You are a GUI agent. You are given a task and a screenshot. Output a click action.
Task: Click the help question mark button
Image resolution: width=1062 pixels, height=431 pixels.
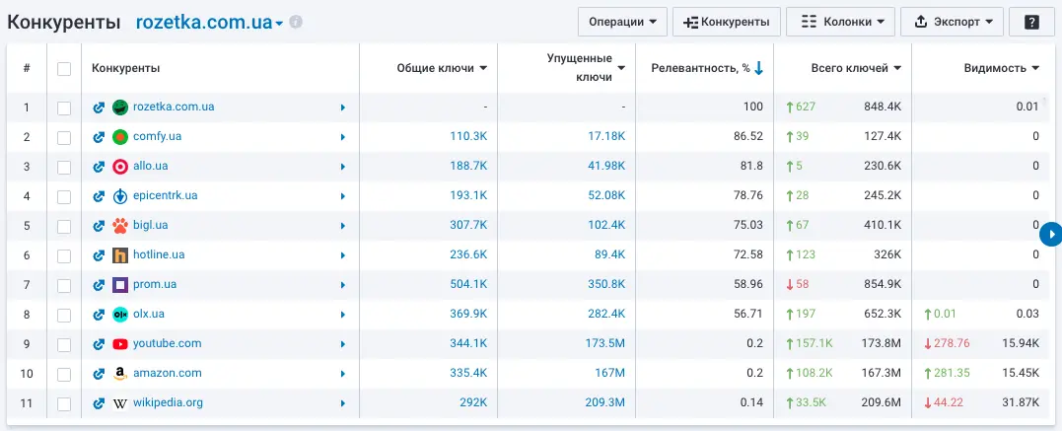pos(1031,22)
